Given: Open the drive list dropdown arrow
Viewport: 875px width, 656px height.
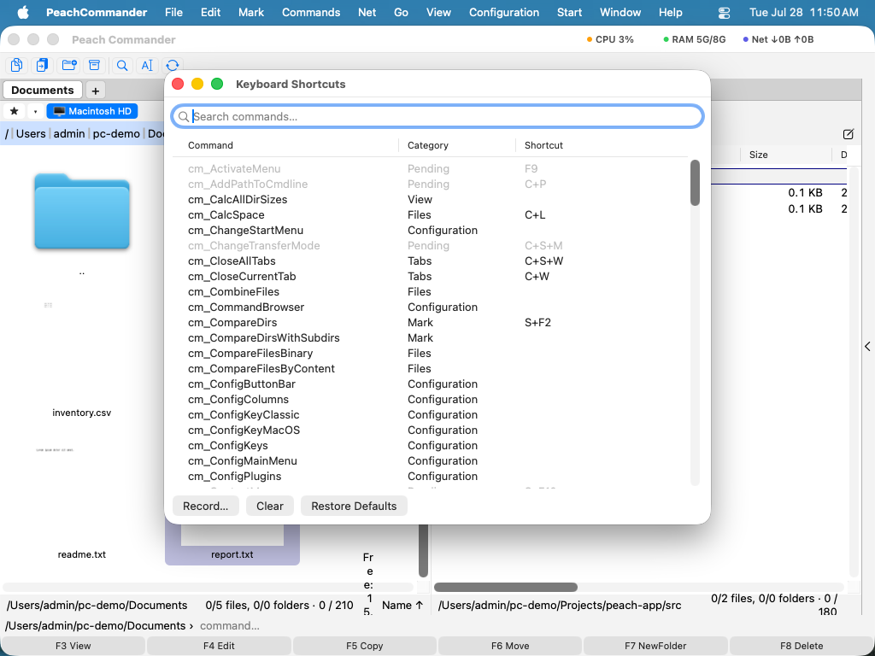Looking at the screenshot, I should (x=35, y=111).
